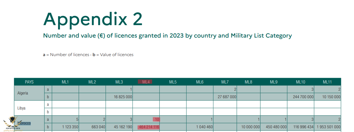Click Morocco ML1 value 1 123 350
This screenshot has height=132, width=354.
click(70, 127)
